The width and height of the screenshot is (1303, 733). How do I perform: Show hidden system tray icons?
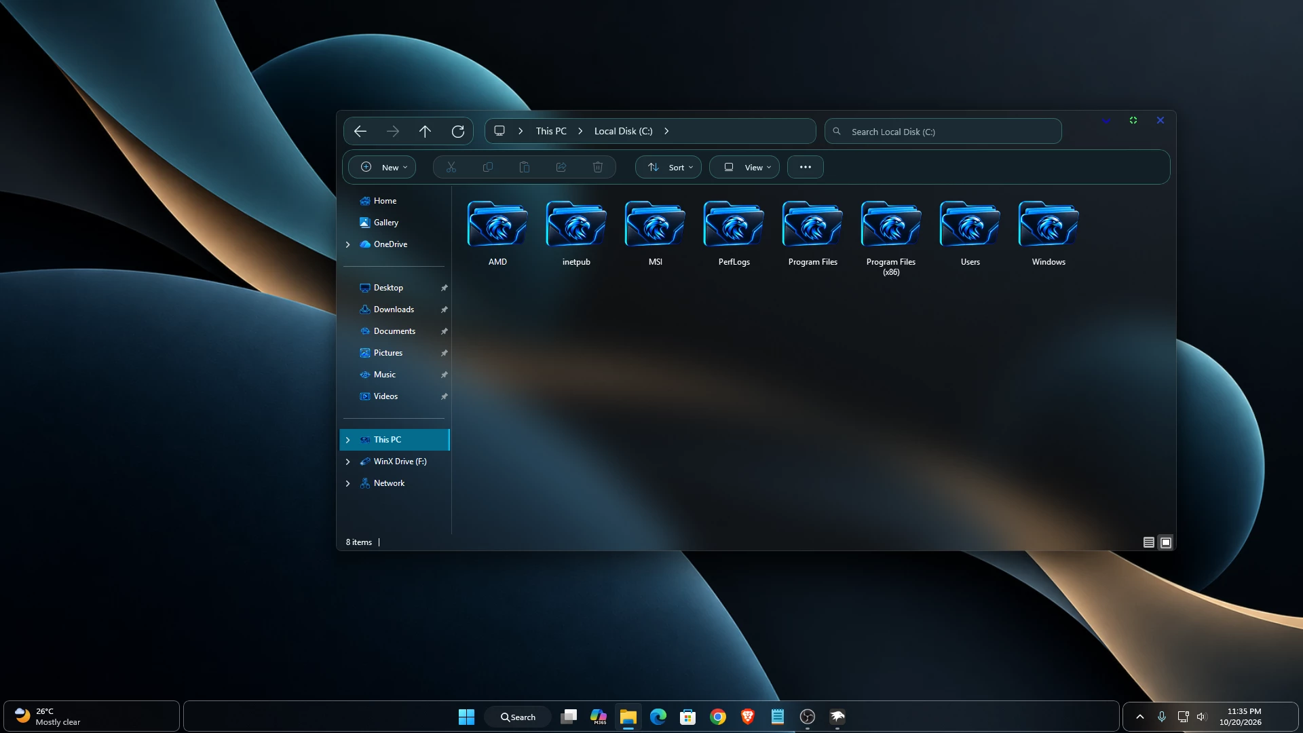point(1140,717)
